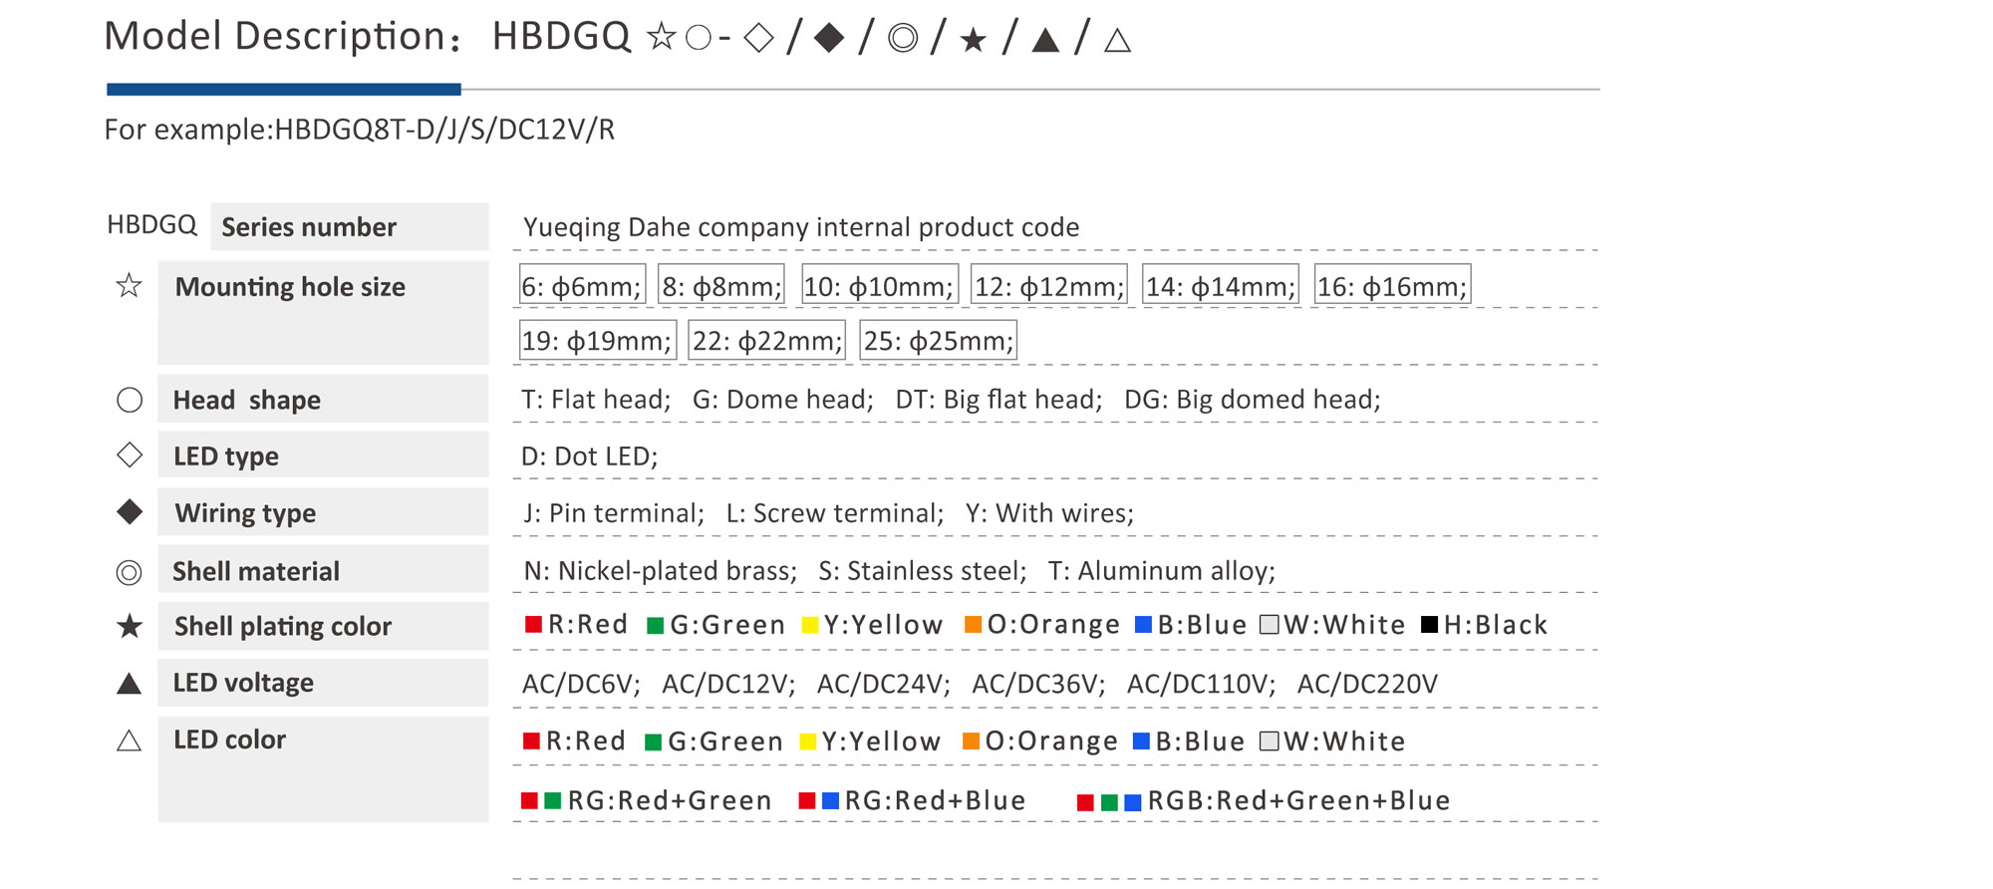Select the boxed '14: φ14mm;' size
This screenshot has width=1993, height=889.
click(1221, 285)
